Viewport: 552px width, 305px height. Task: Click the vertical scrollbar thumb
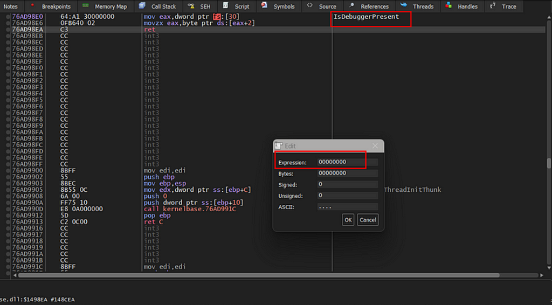point(548,164)
